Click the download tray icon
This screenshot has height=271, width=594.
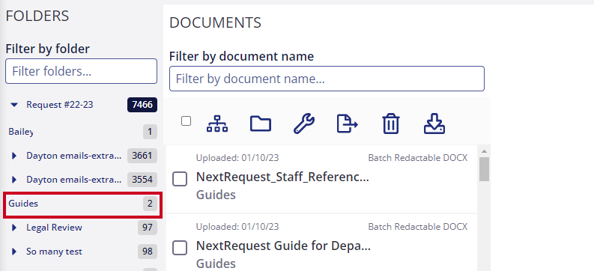click(434, 124)
